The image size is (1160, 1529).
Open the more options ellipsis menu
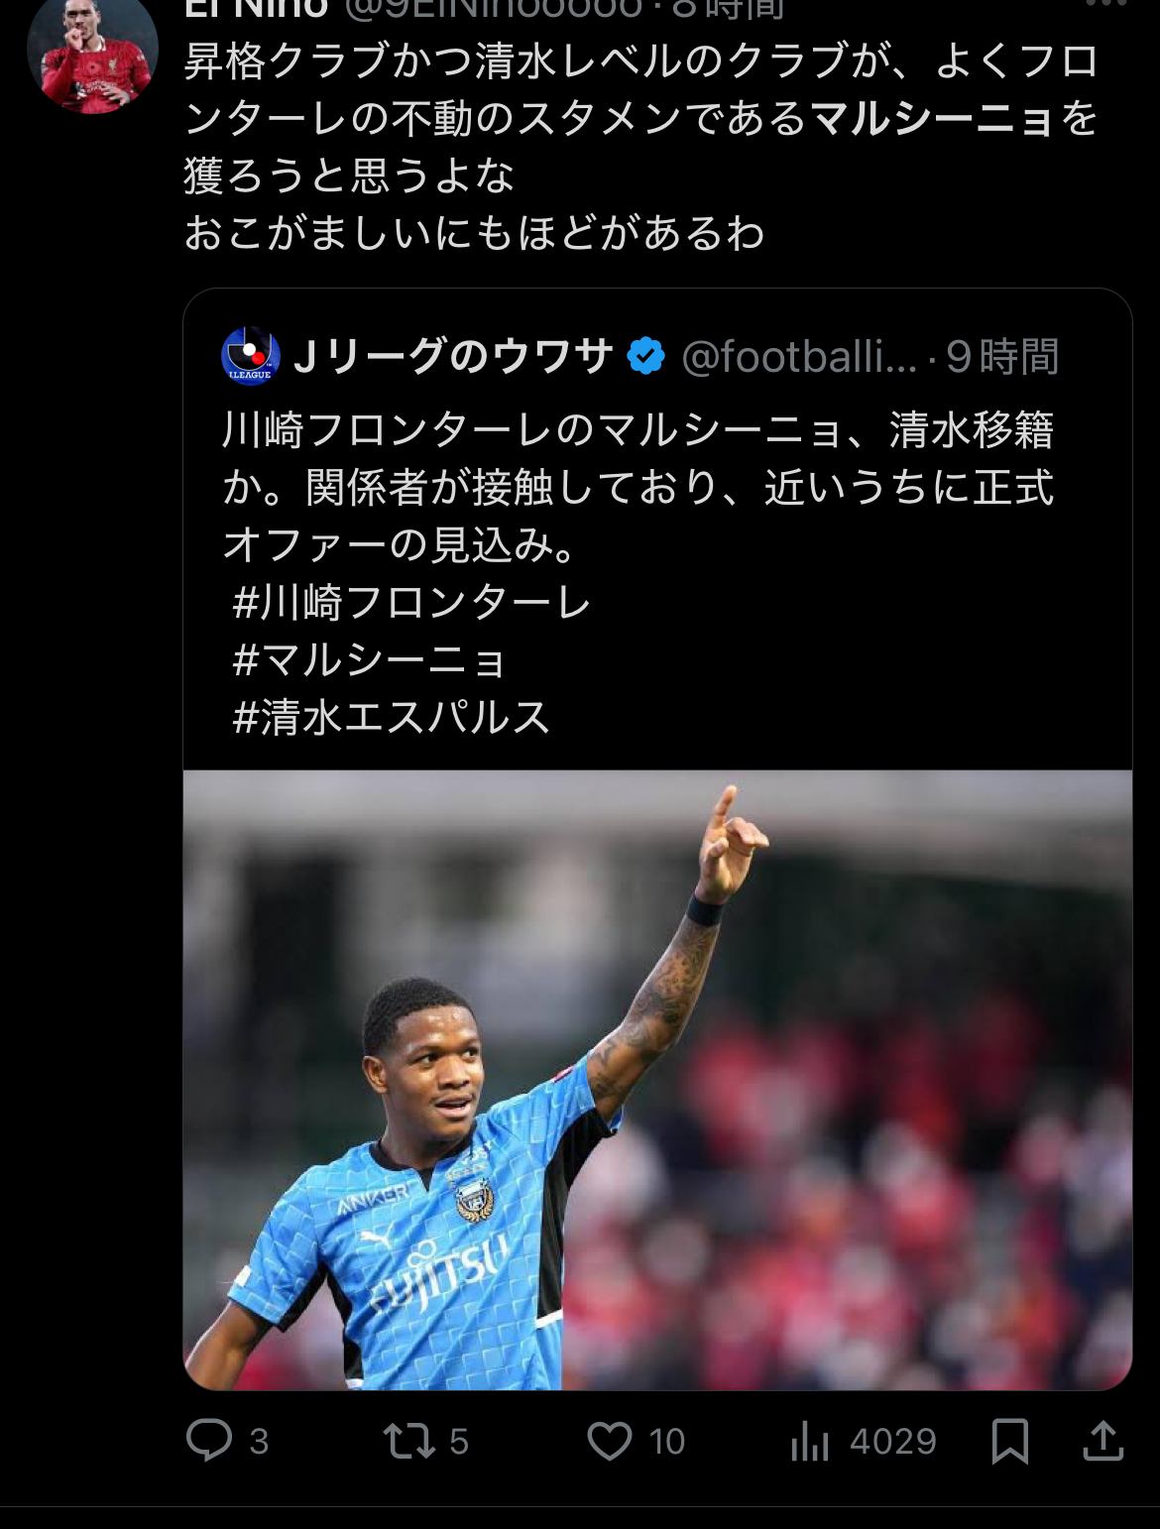(1106, 4)
